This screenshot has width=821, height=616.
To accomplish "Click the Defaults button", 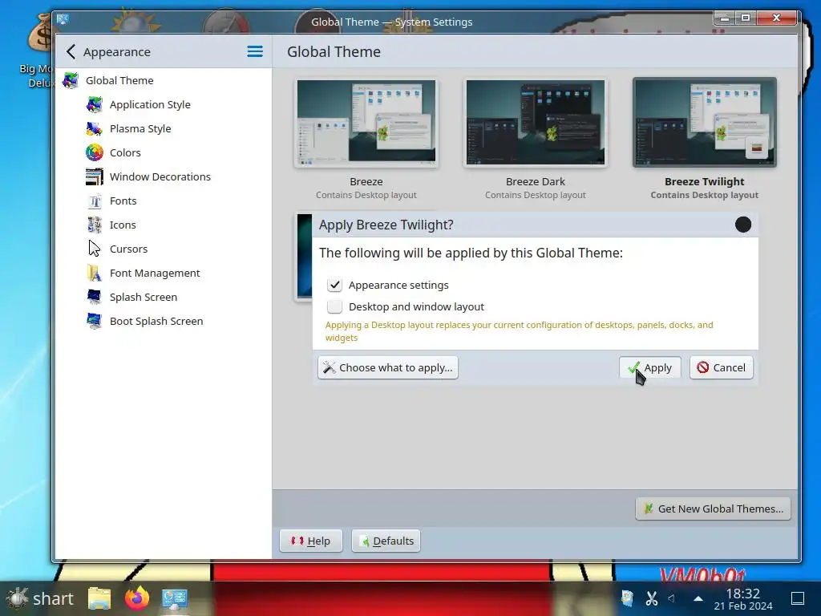I will 386,541.
